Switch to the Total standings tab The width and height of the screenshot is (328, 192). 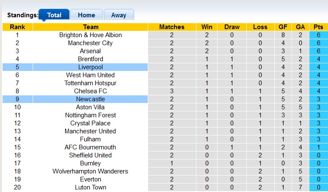pyautogui.click(x=54, y=15)
